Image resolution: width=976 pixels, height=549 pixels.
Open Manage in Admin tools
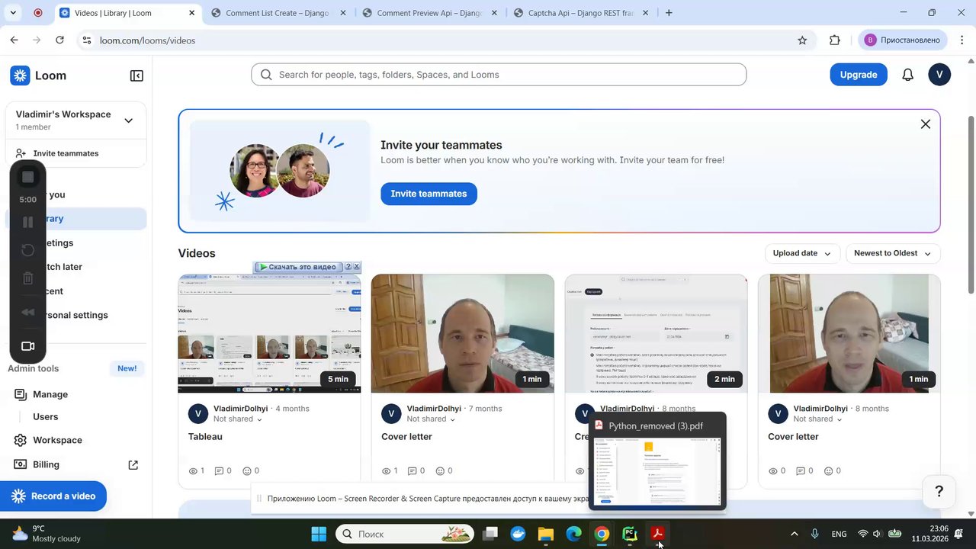click(x=50, y=394)
